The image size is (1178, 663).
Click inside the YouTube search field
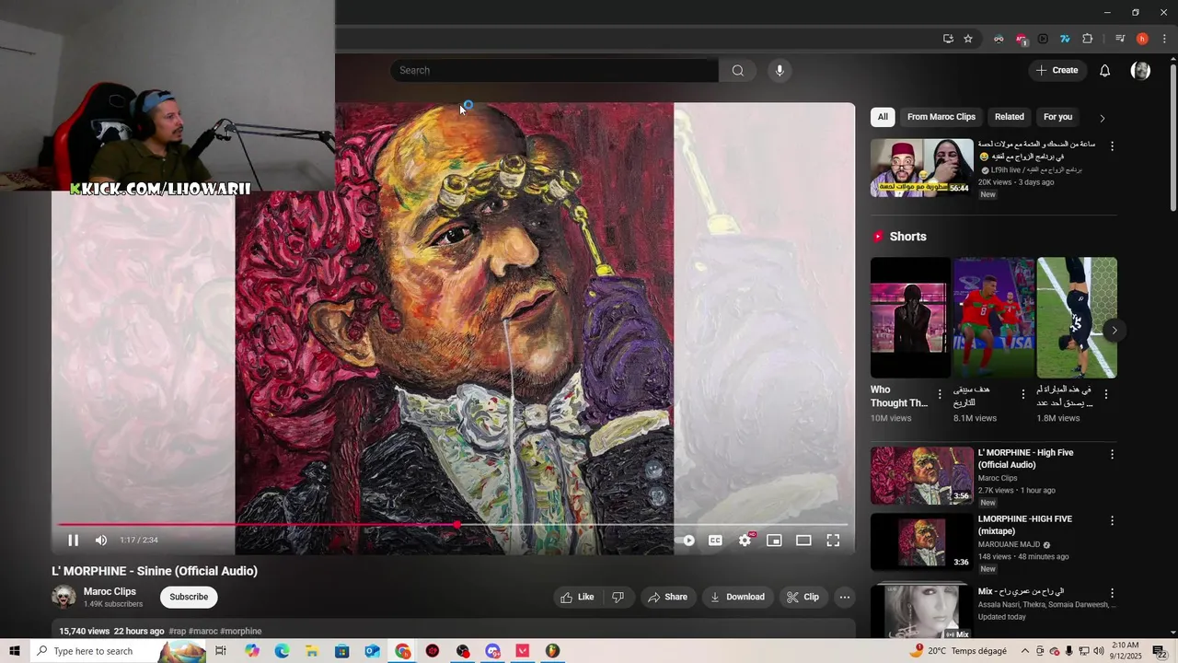coord(554,71)
